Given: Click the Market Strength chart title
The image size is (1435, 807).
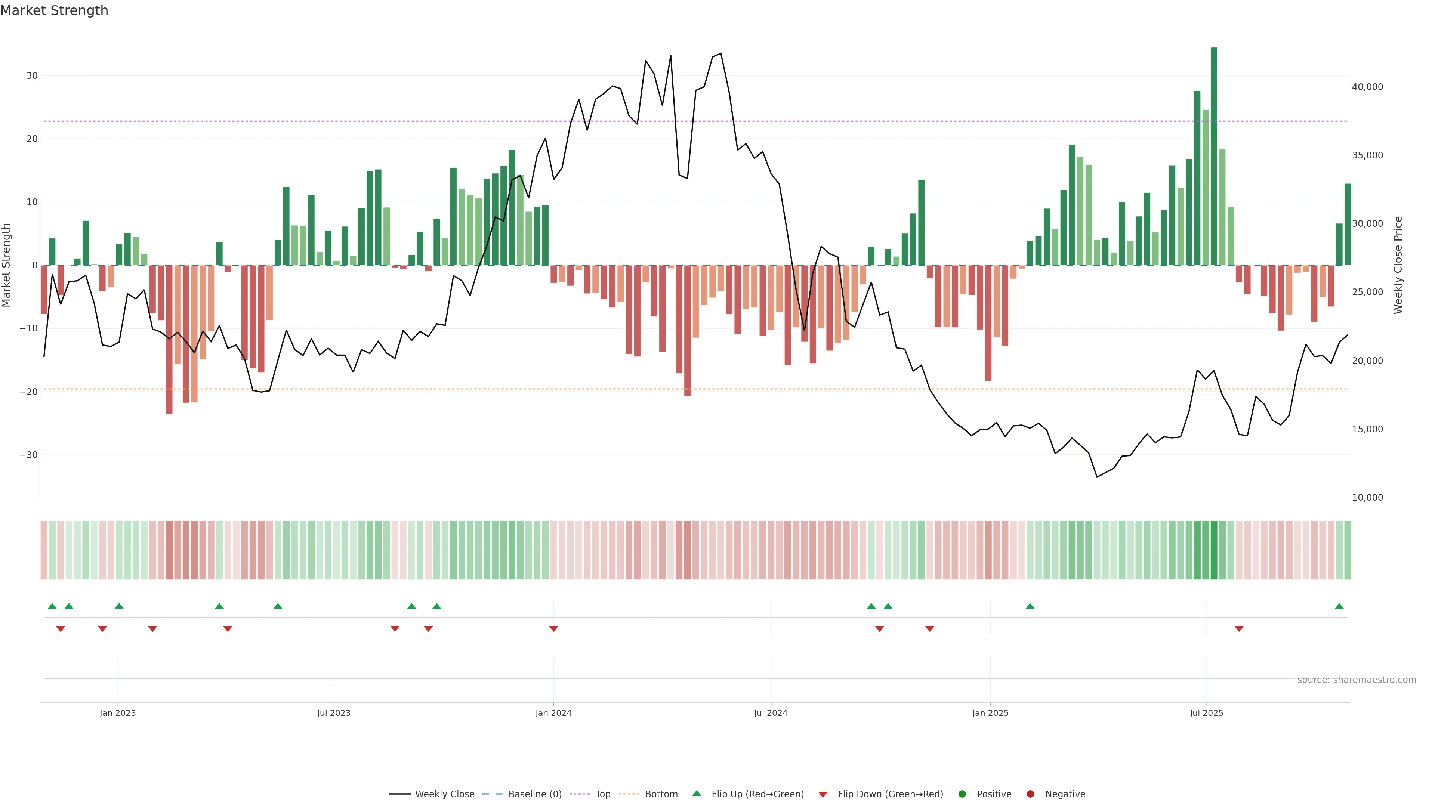Looking at the screenshot, I should (x=54, y=10).
